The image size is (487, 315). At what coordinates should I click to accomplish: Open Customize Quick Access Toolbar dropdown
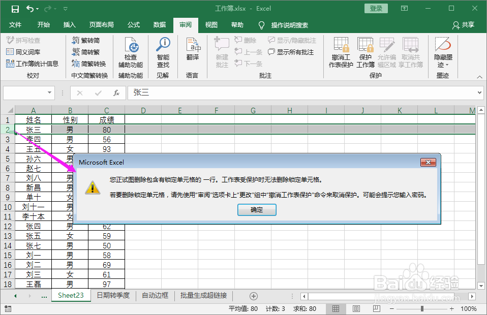point(66,9)
